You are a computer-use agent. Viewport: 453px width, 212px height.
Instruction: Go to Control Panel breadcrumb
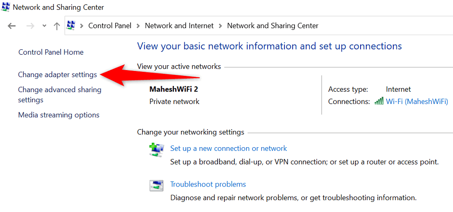[110, 26]
